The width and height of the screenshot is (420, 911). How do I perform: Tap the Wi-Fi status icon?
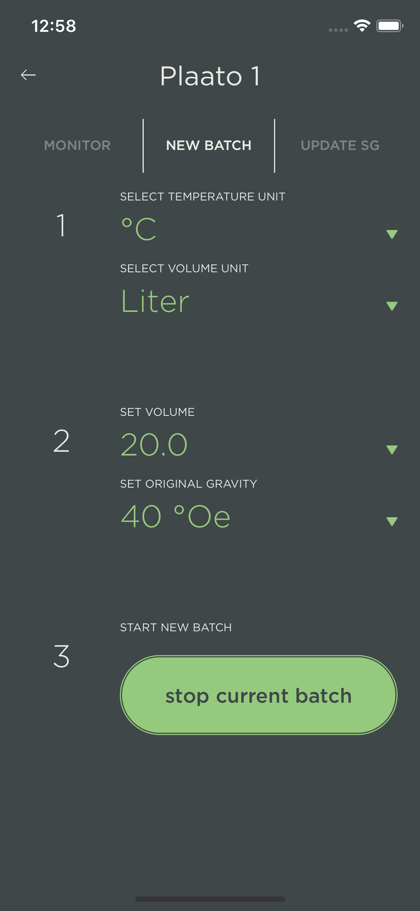click(362, 26)
